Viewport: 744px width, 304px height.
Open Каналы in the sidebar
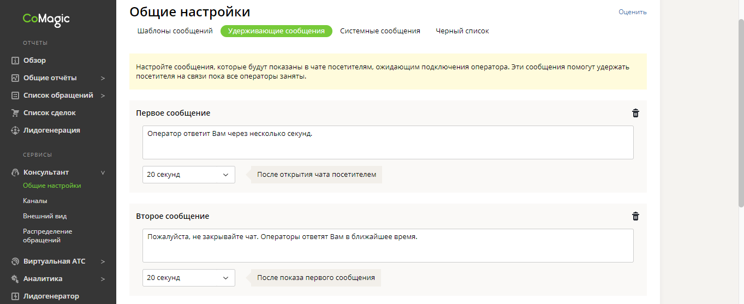point(35,201)
